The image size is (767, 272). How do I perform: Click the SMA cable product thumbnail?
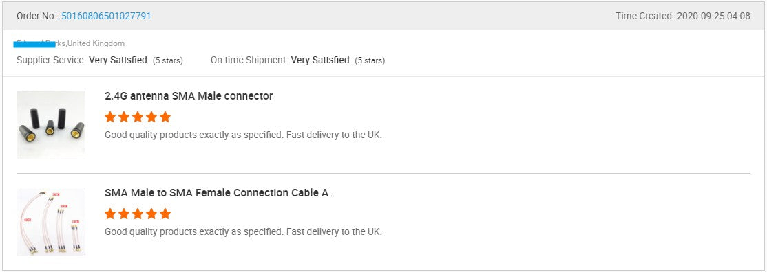tap(51, 222)
